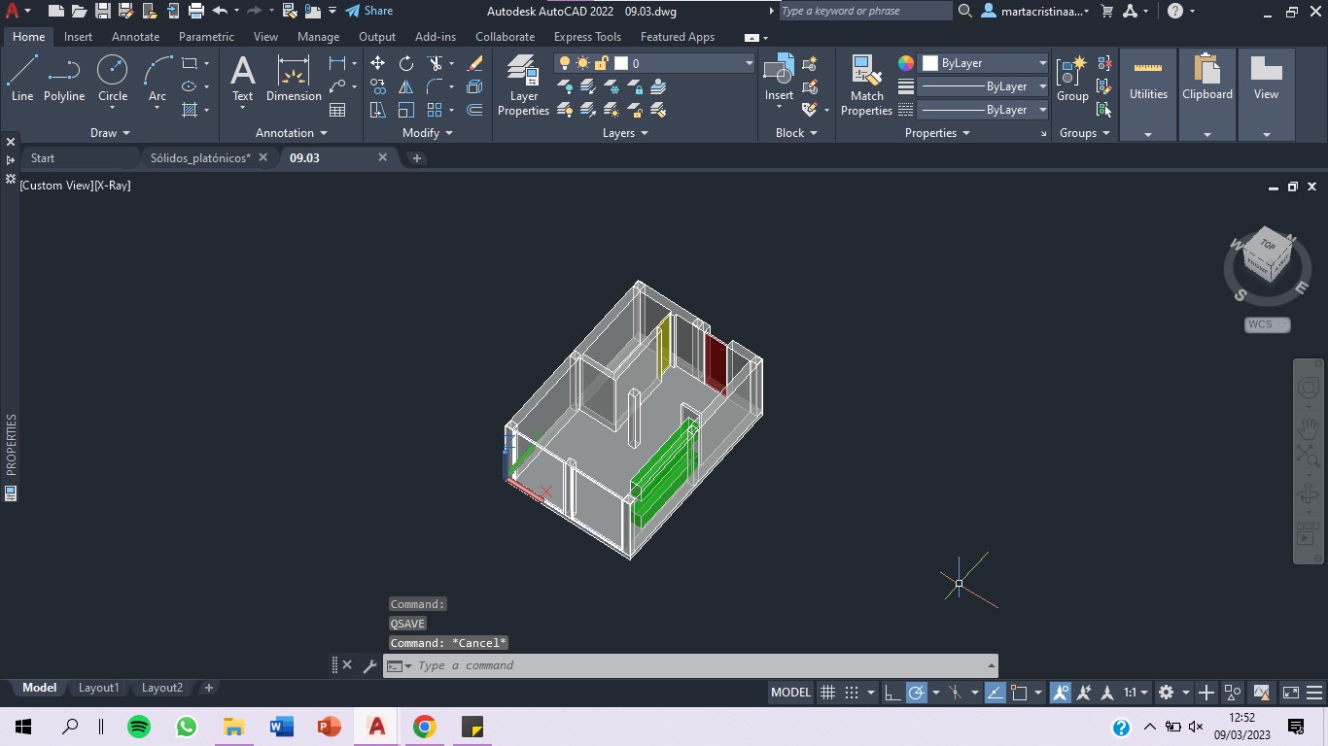Image resolution: width=1328 pixels, height=746 pixels.
Task: Open the Annotate ribbon tab
Action: coord(135,37)
